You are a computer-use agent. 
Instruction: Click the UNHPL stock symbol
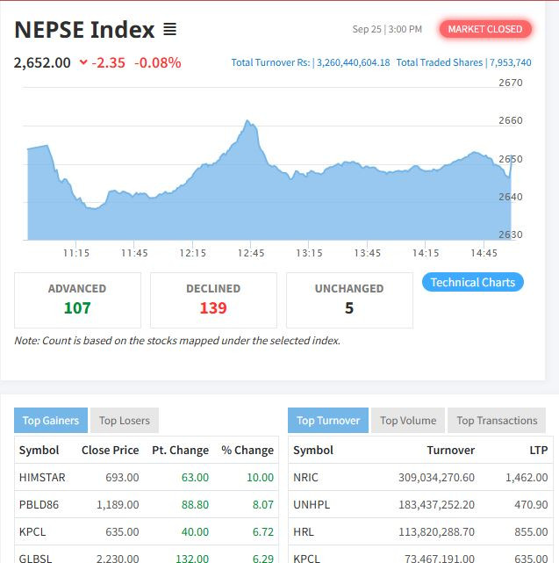pyautogui.click(x=312, y=505)
